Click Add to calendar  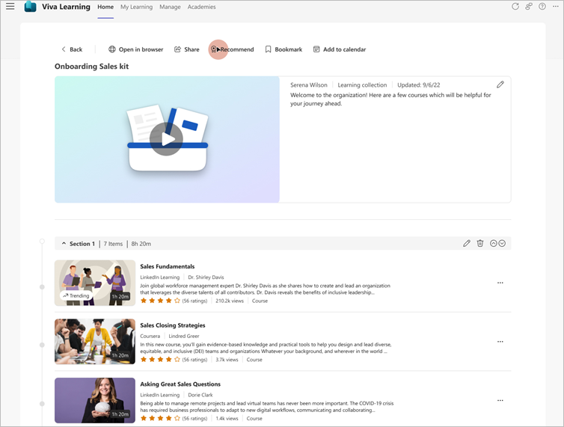[339, 49]
